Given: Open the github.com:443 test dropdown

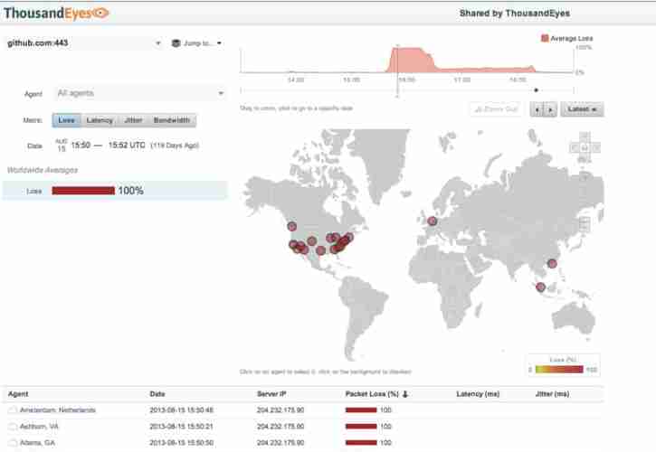Looking at the screenshot, I should (83, 43).
